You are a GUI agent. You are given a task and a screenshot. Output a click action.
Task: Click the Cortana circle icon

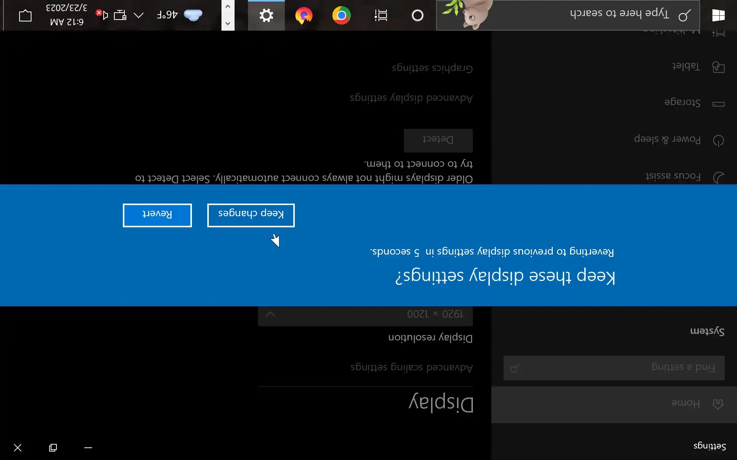[417, 15]
